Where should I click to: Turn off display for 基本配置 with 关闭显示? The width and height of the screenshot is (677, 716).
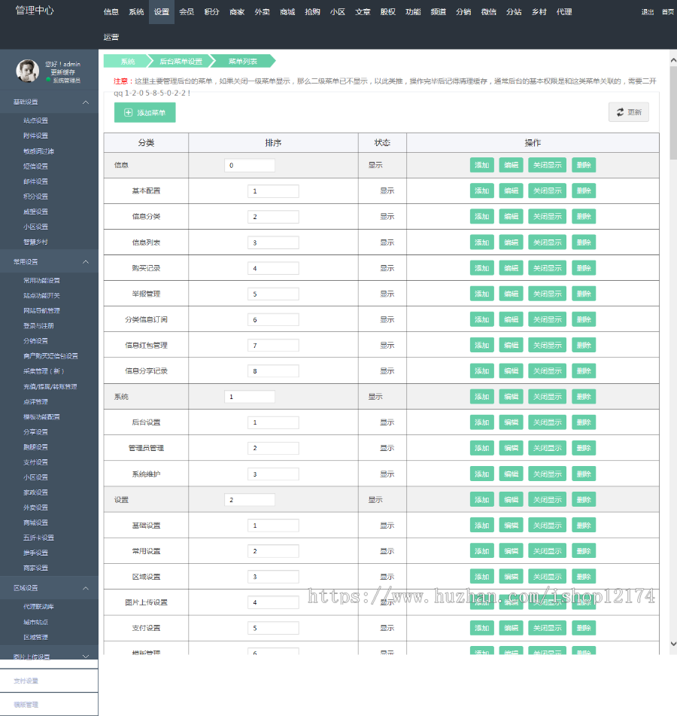pyautogui.click(x=547, y=190)
